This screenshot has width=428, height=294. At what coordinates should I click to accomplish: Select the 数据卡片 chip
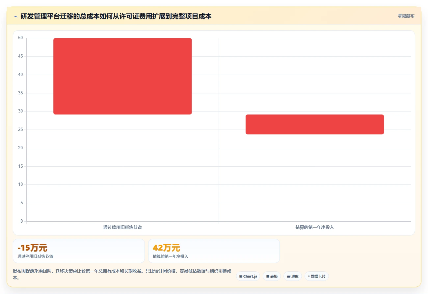click(x=316, y=276)
